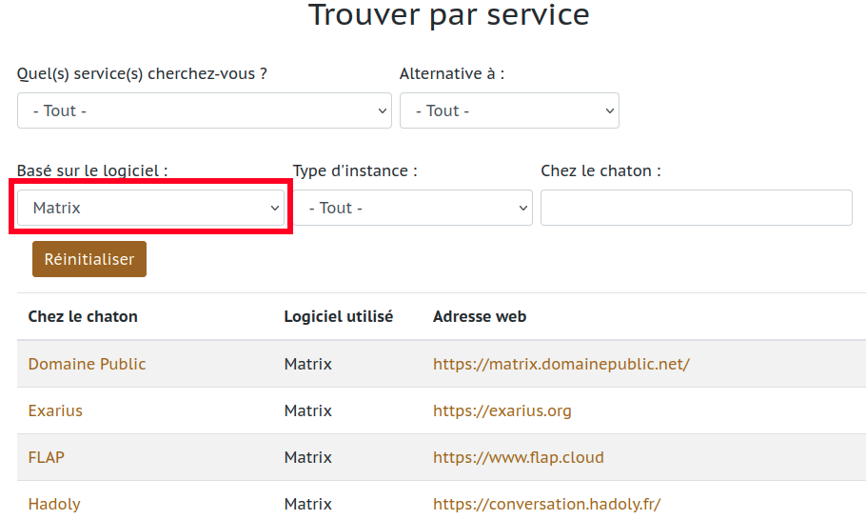
Task: Visit https://matrix.domainepublic.net/ web address
Action: click(561, 364)
